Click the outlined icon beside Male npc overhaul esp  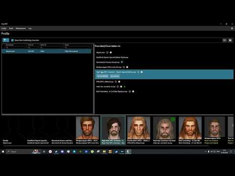(117, 87)
